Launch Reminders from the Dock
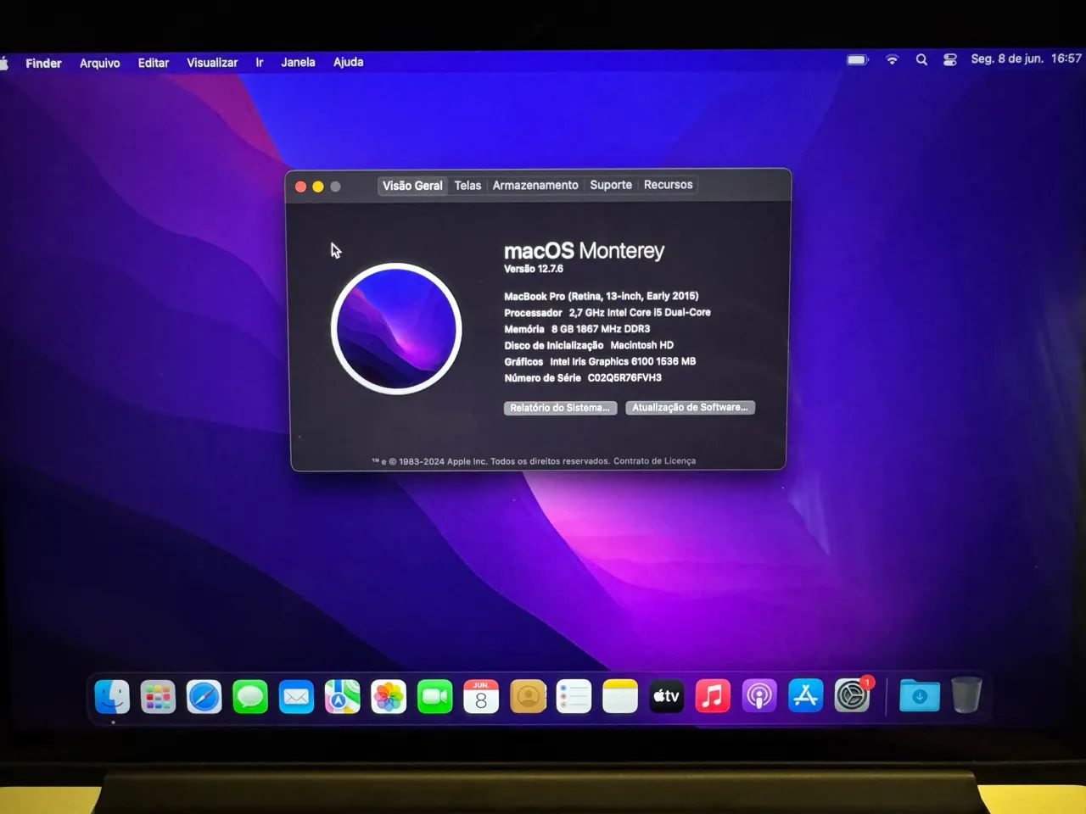Image resolution: width=1086 pixels, height=814 pixels. click(x=574, y=697)
